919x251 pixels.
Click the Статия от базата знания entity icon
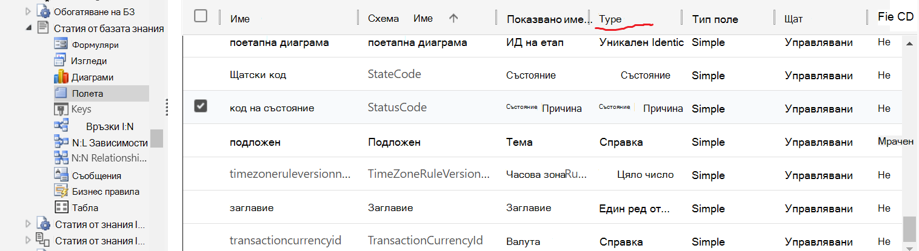[43, 28]
